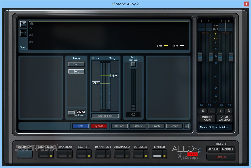Click the input left gain fader handle
251x168 pixels.
(200, 57)
